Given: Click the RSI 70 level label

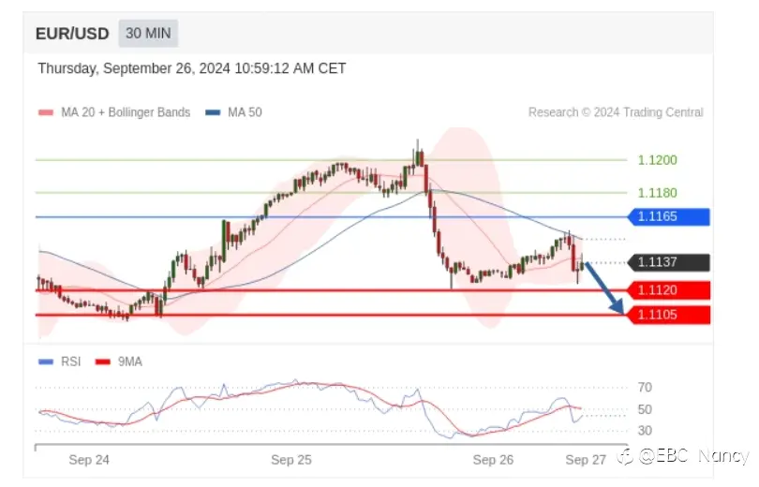Looking at the screenshot, I should (x=645, y=388).
